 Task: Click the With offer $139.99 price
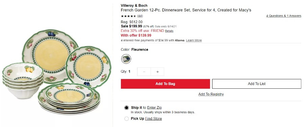pyautogui.click(x=136, y=36)
